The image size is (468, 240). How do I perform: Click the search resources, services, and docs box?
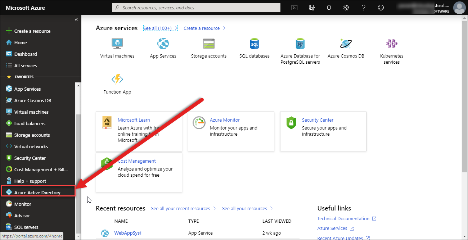point(196,8)
